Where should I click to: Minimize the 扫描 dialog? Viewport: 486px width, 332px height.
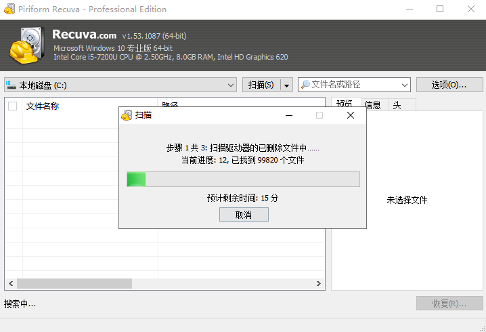point(289,115)
